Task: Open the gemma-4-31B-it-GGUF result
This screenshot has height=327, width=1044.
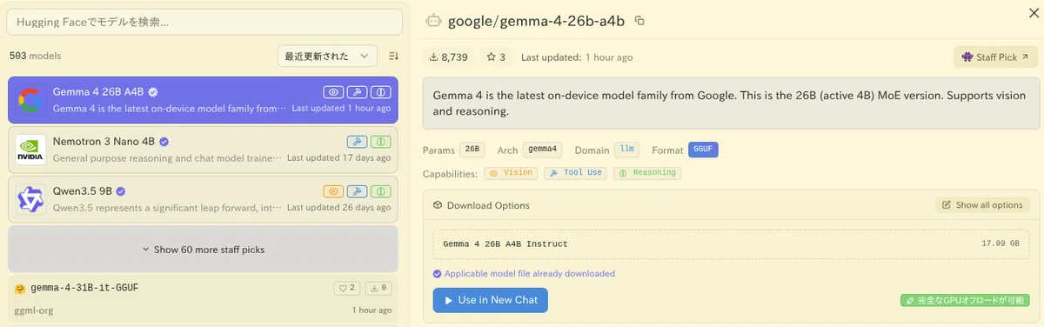Action: 203,298
